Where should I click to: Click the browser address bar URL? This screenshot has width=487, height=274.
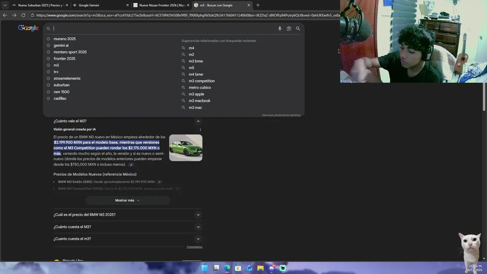[188, 15]
